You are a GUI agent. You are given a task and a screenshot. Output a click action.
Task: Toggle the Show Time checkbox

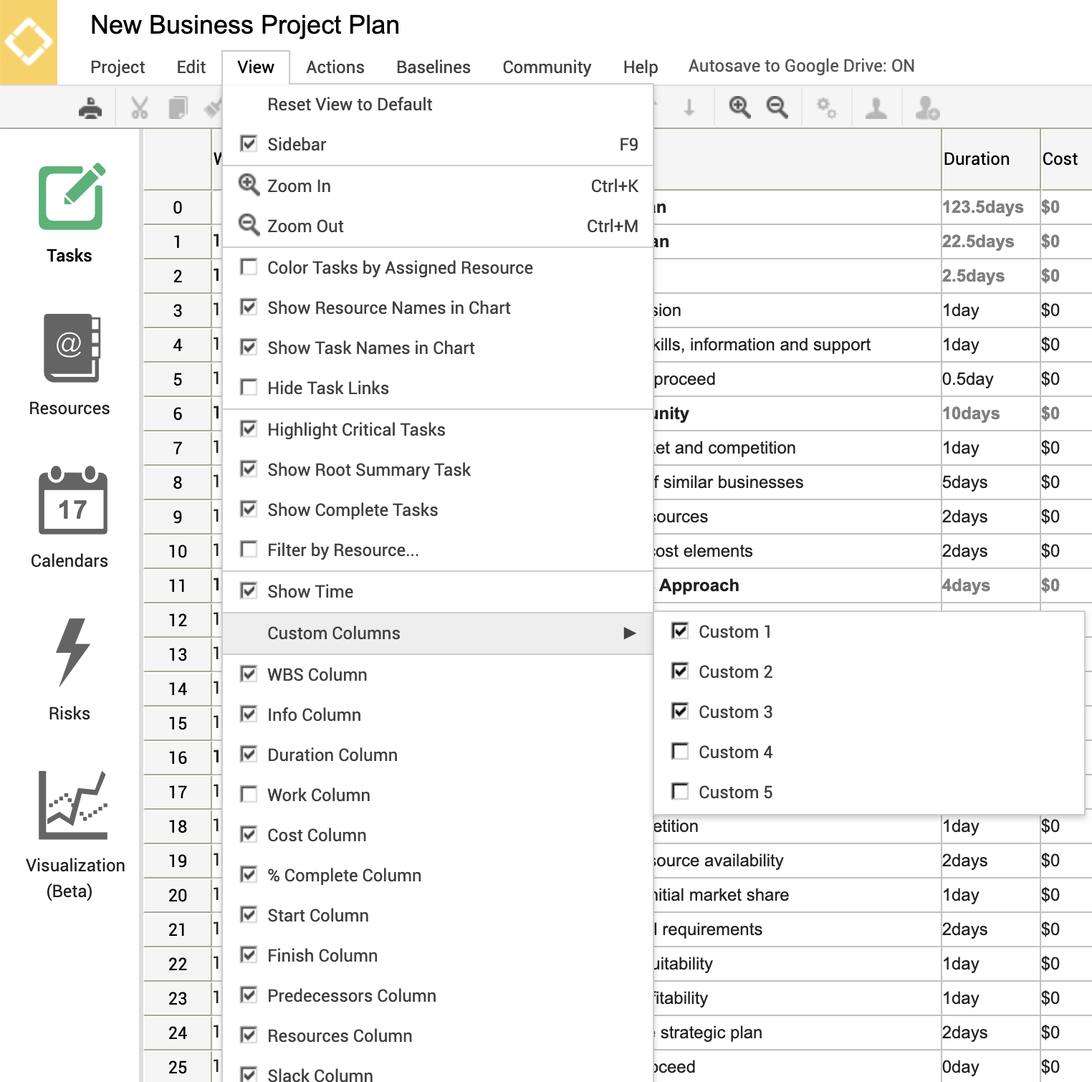249,591
